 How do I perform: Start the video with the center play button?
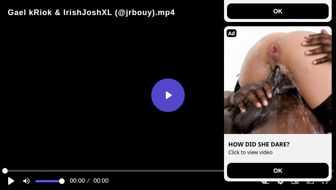click(x=168, y=95)
